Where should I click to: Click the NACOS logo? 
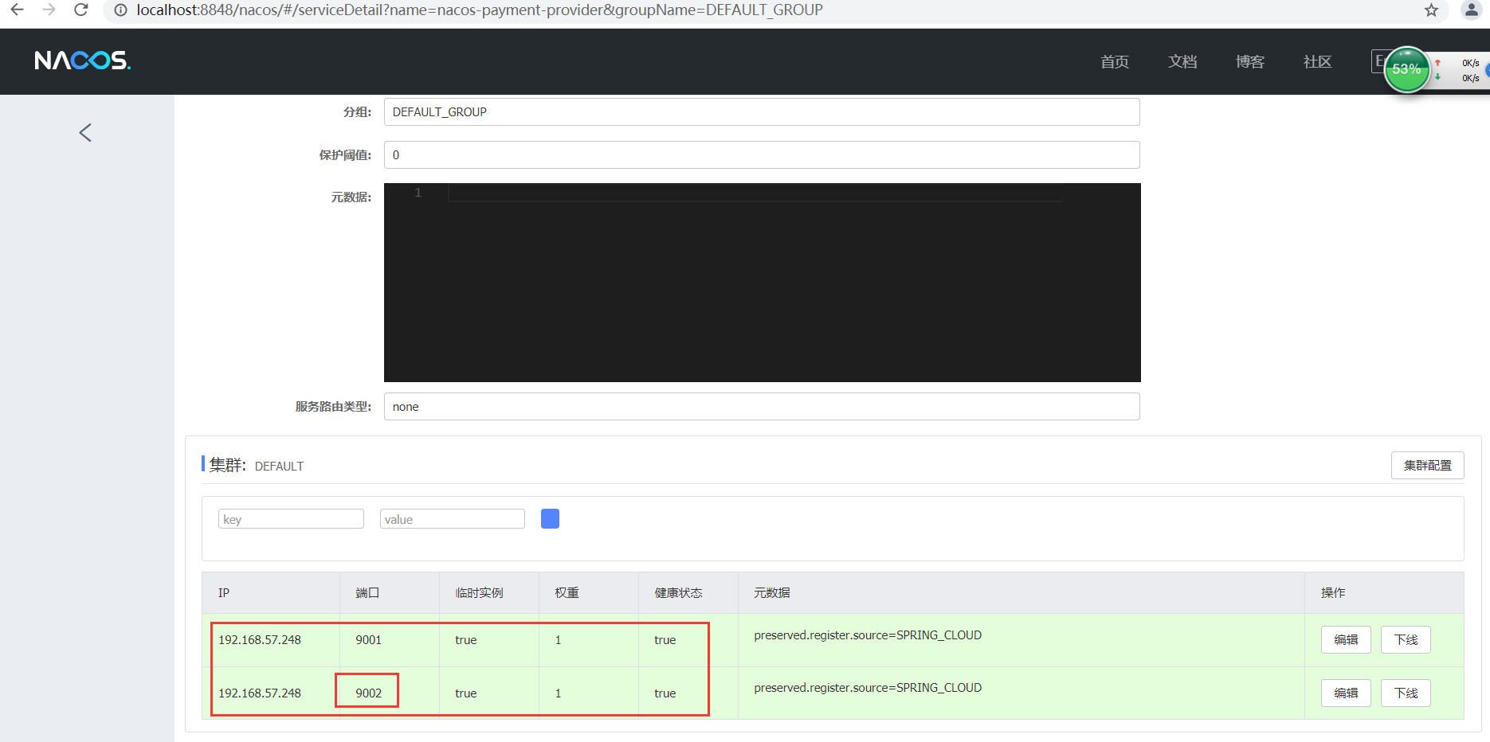pyautogui.click(x=82, y=61)
